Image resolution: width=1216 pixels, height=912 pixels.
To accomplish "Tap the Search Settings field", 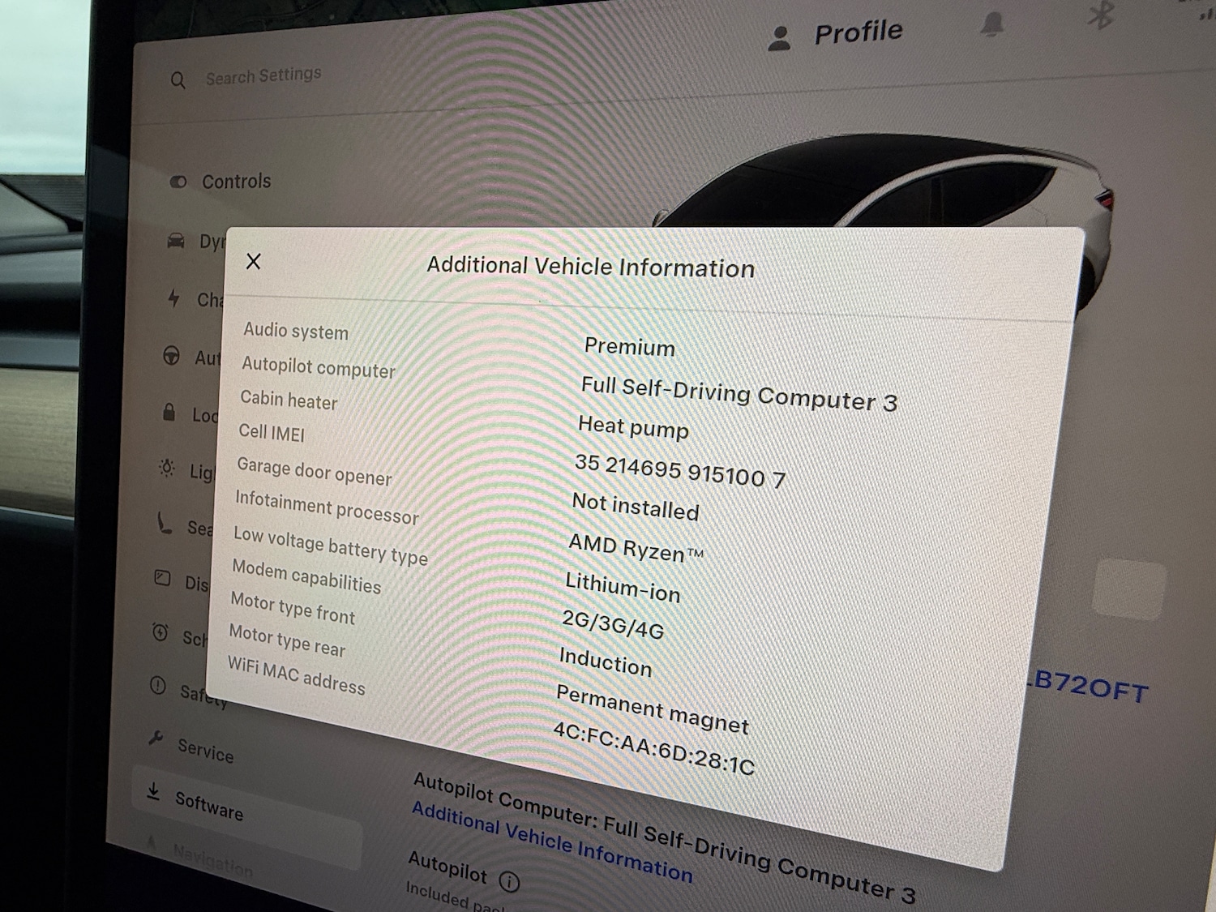I will pos(263,76).
